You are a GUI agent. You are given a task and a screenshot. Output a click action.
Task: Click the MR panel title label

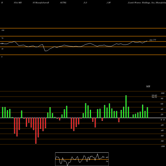pyautogui.click(x=148, y=86)
